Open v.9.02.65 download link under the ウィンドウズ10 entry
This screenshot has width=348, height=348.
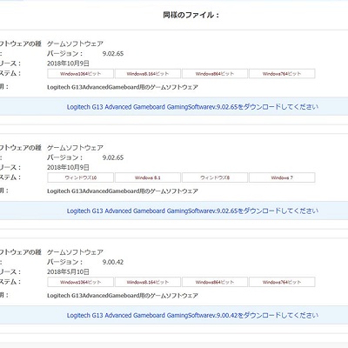coord(192,211)
